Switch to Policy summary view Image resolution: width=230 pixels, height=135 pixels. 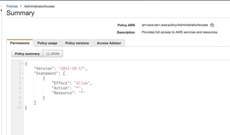point(27,54)
